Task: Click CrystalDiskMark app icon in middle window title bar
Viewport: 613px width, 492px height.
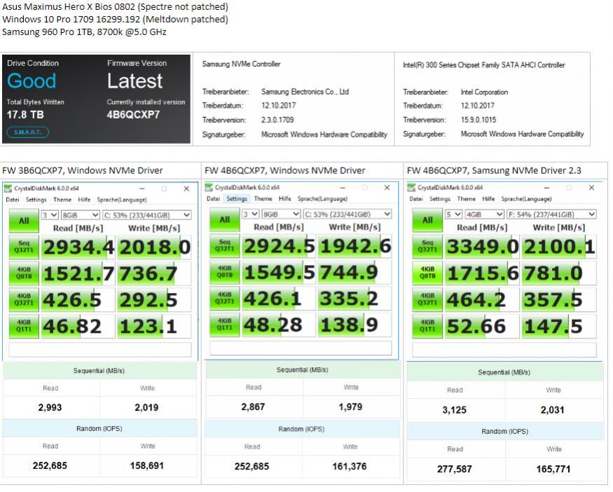Action: tap(209, 188)
